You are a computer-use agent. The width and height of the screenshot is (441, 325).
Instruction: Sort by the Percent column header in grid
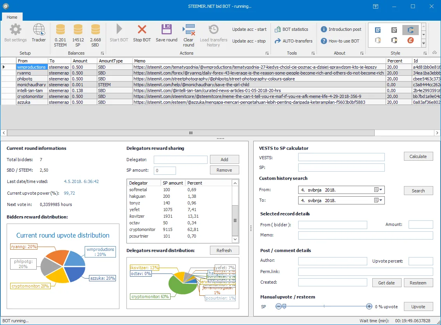398,61
